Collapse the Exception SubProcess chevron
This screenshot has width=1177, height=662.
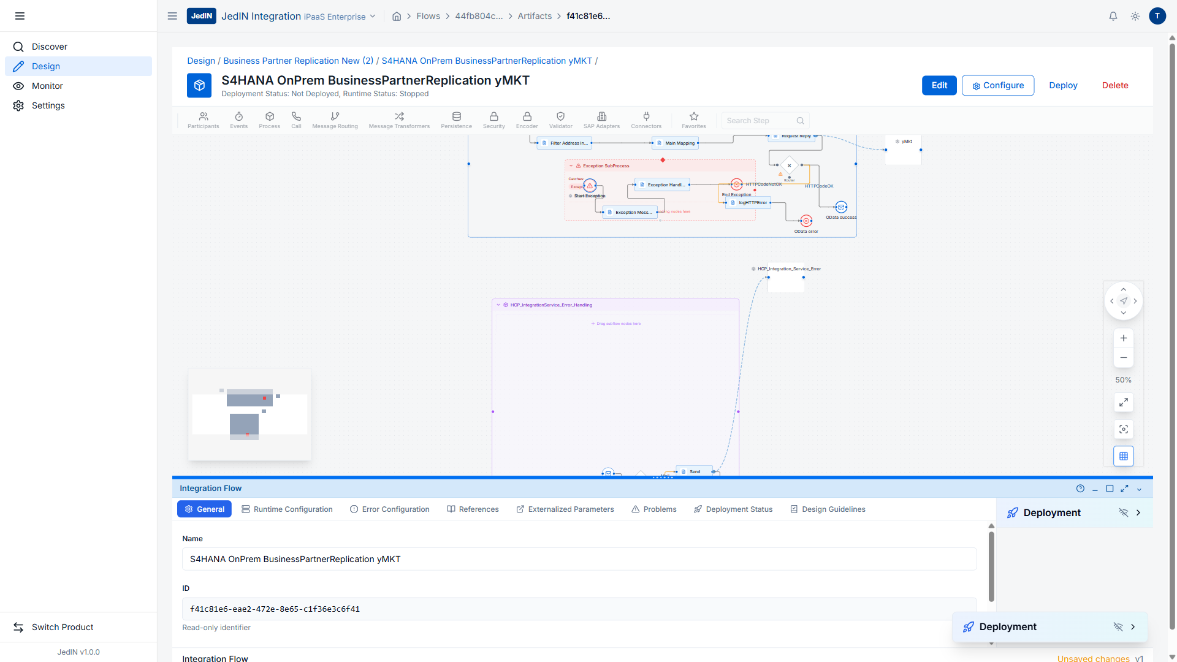pos(571,166)
